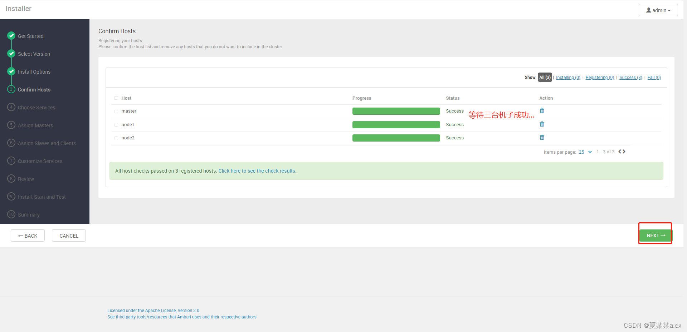Click the master host name
This screenshot has height=332, width=687.
[129, 111]
